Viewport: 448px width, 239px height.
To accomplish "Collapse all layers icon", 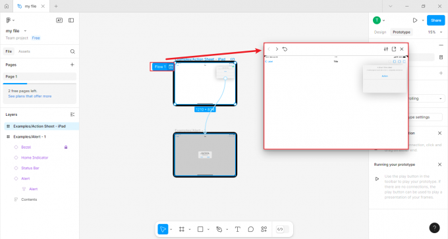I will pos(72,115).
